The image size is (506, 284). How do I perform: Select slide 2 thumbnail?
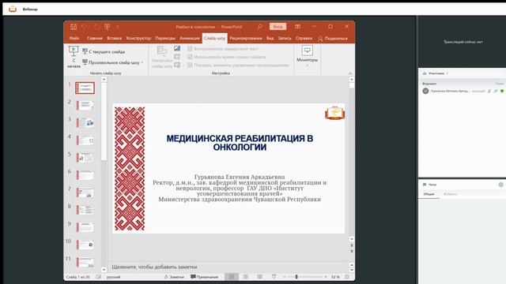click(85, 105)
